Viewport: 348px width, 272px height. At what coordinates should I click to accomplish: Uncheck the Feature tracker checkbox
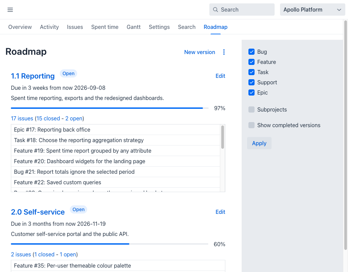pyautogui.click(x=251, y=62)
